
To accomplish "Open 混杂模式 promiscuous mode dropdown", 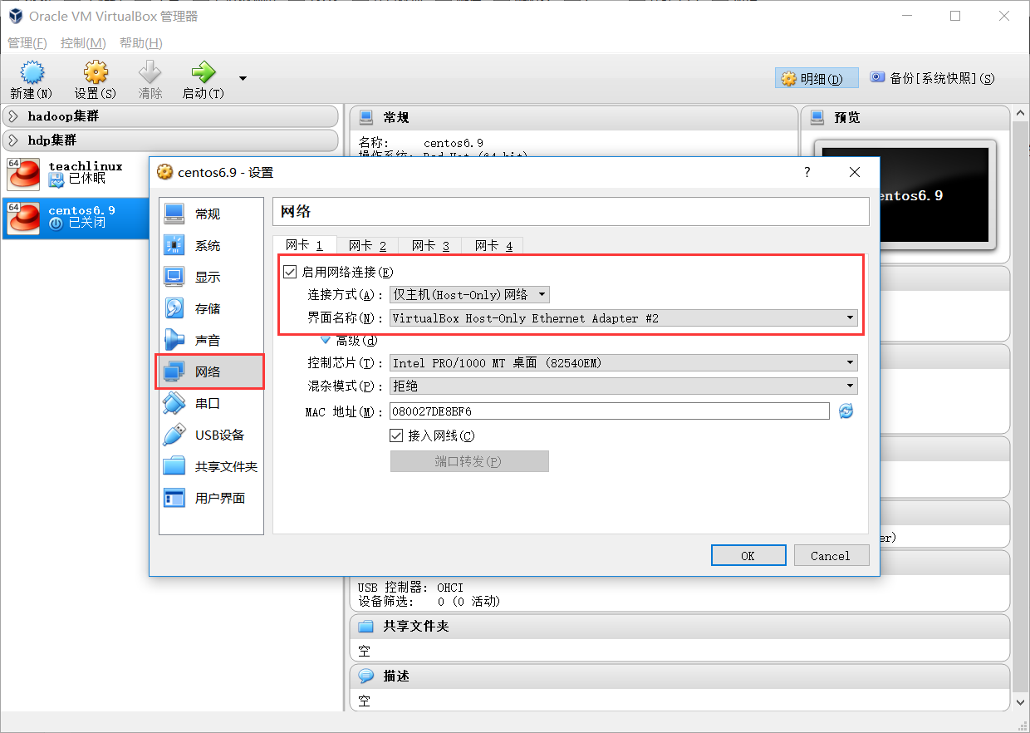I will coord(623,386).
